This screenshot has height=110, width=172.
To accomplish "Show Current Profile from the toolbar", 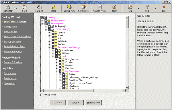I will click(x=100, y=8).
